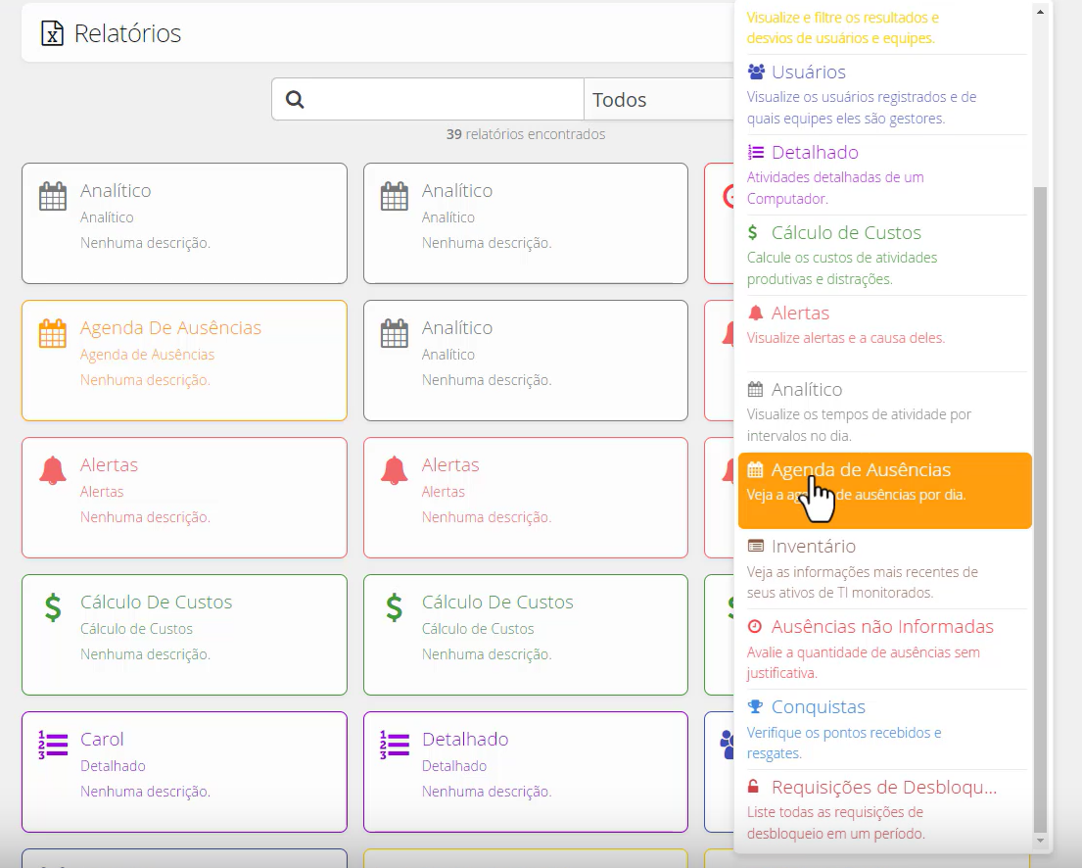Click 'Verifique os pontos recebidos e resgates' text
The image size is (1082, 868).
click(x=844, y=743)
